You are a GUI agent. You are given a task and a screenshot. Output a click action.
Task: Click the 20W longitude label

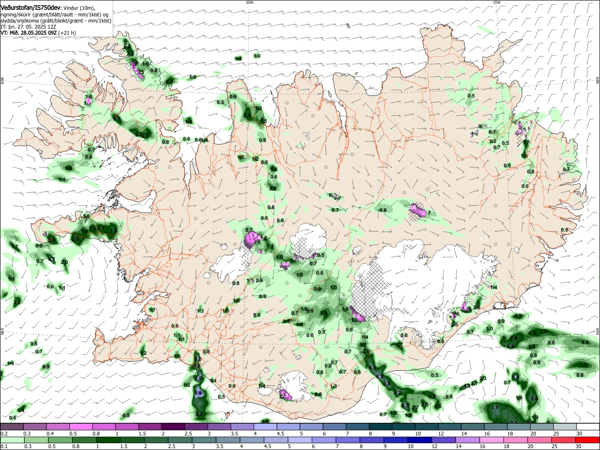(x=249, y=2)
